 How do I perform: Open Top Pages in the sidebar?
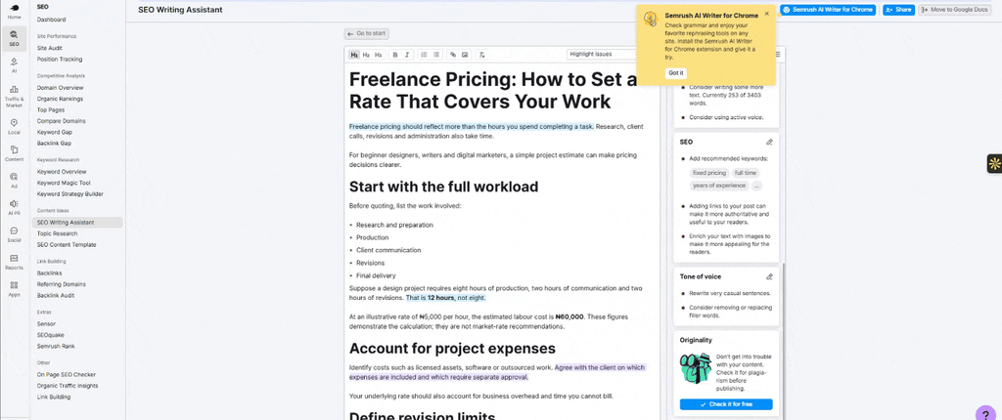pos(51,109)
